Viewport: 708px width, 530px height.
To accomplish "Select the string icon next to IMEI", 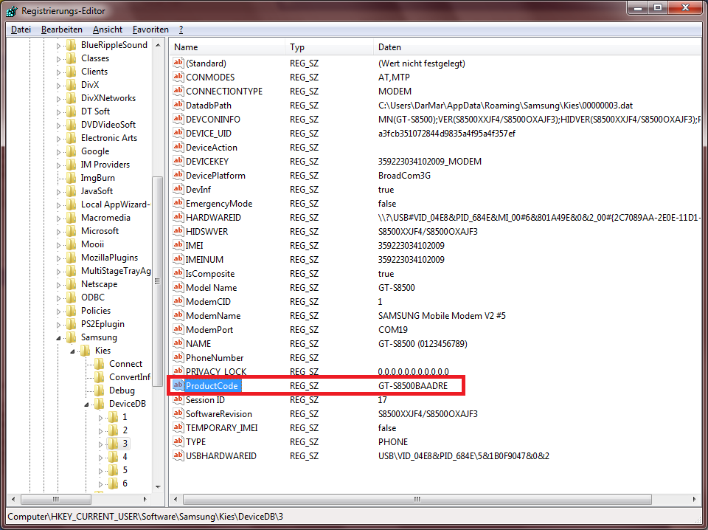I will tap(178, 245).
